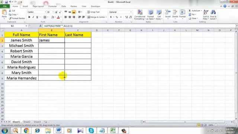Select the Sheet2 tab
The height and width of the screenshot is (134, 238).
[27, 122]
